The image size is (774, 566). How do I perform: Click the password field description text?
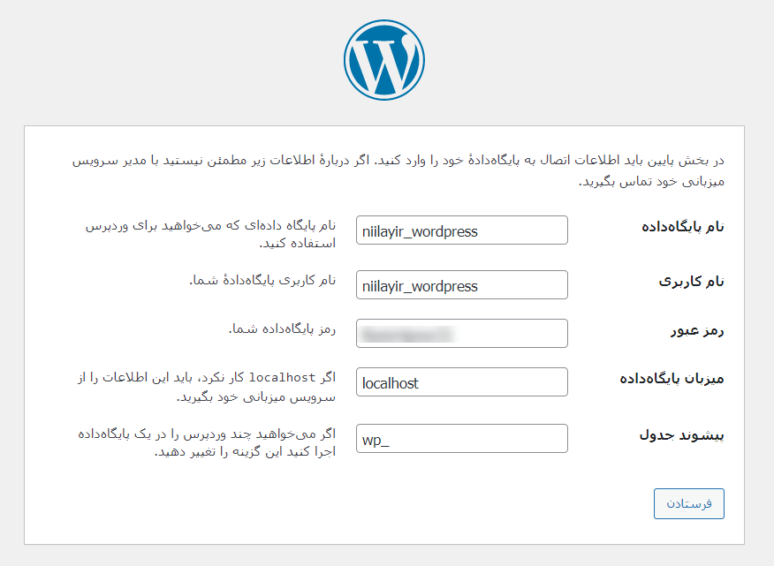pos(282,329)
